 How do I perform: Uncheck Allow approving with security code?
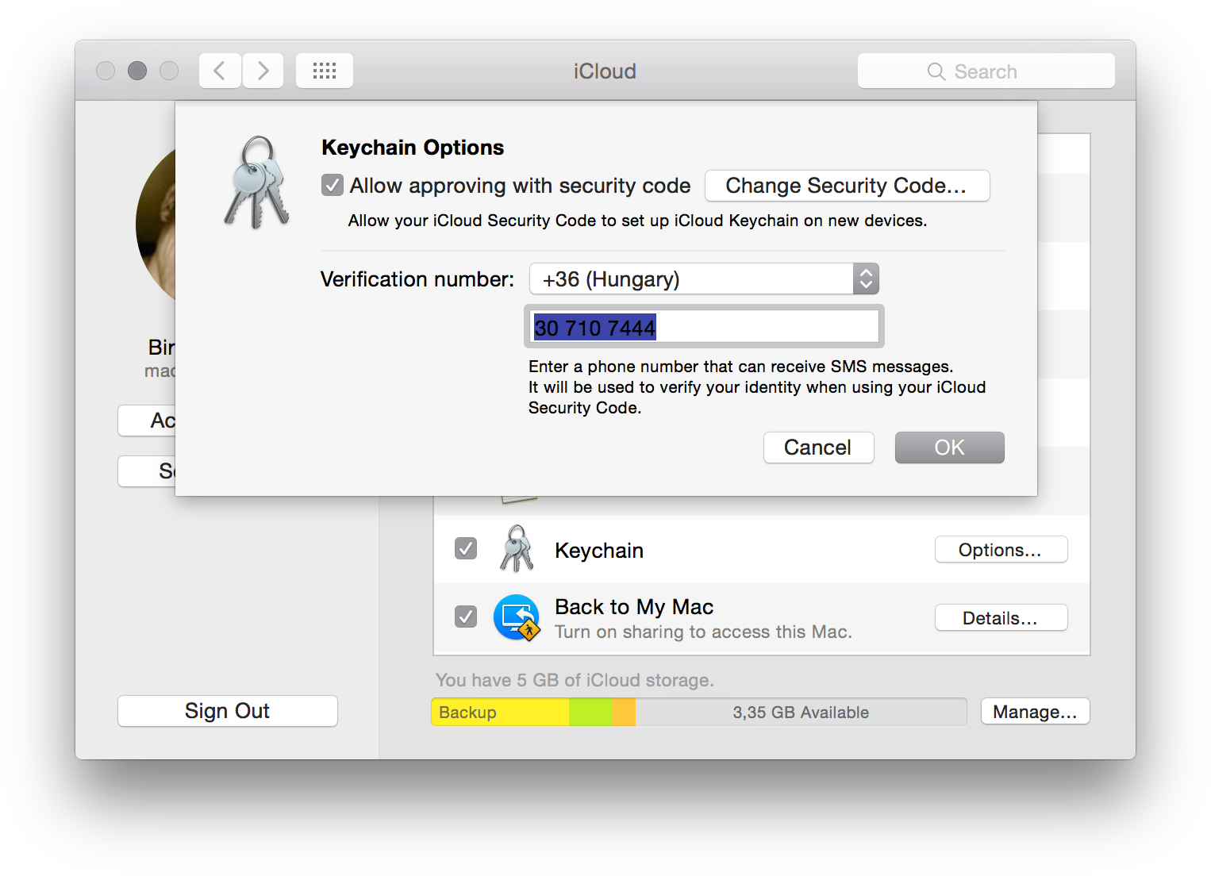(x=333, y=185)
